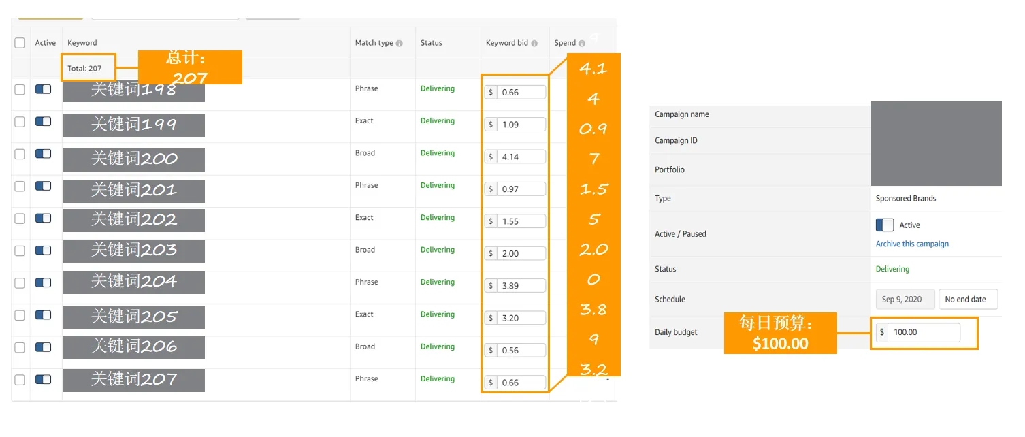
Task: Pause the keyword with the 1.55 bid
Action: [44, 218]
